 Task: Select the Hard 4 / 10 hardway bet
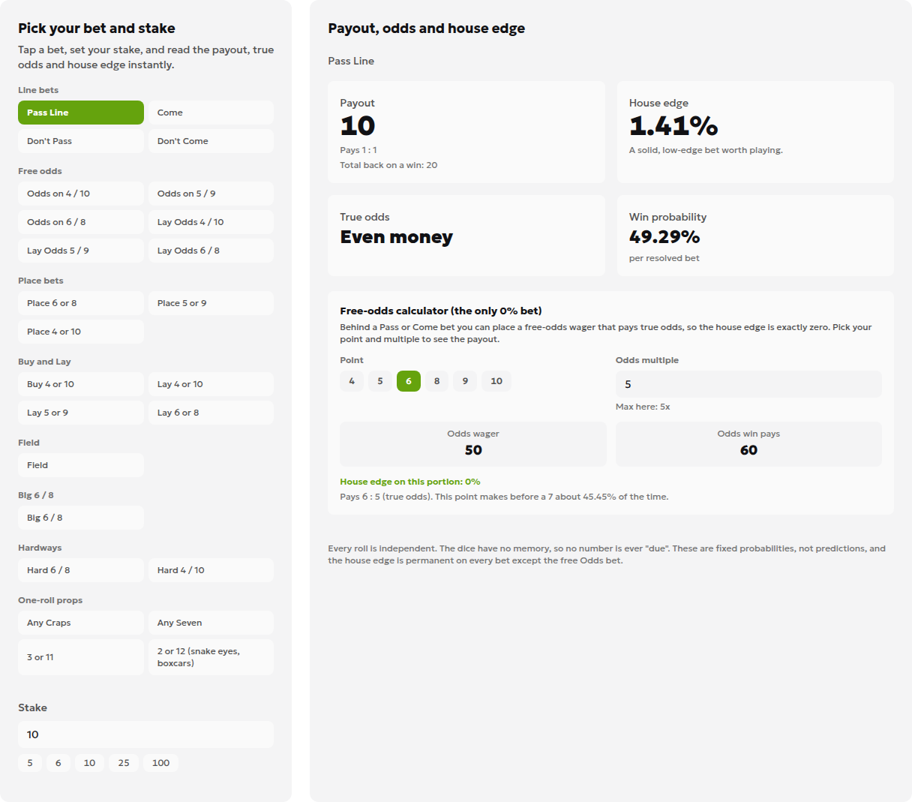tap(211, 570)
